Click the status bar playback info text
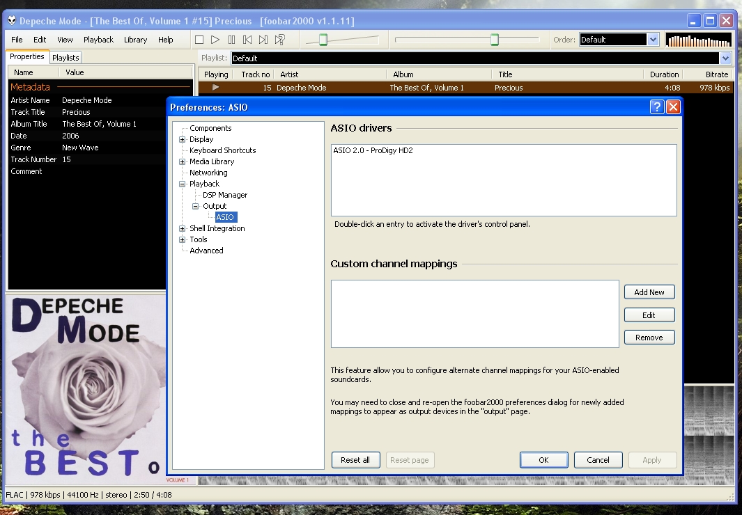The image size is (742, 515). tap(88, 495)
